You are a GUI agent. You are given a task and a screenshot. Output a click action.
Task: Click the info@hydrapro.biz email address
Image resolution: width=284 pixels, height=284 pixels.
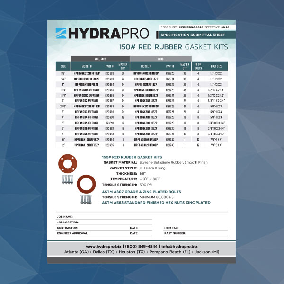179,246
